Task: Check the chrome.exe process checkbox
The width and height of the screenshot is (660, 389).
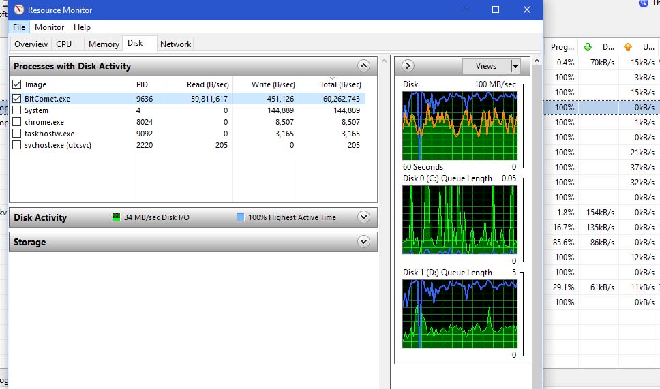Action: pyautogui.click(x=17, y=122)
